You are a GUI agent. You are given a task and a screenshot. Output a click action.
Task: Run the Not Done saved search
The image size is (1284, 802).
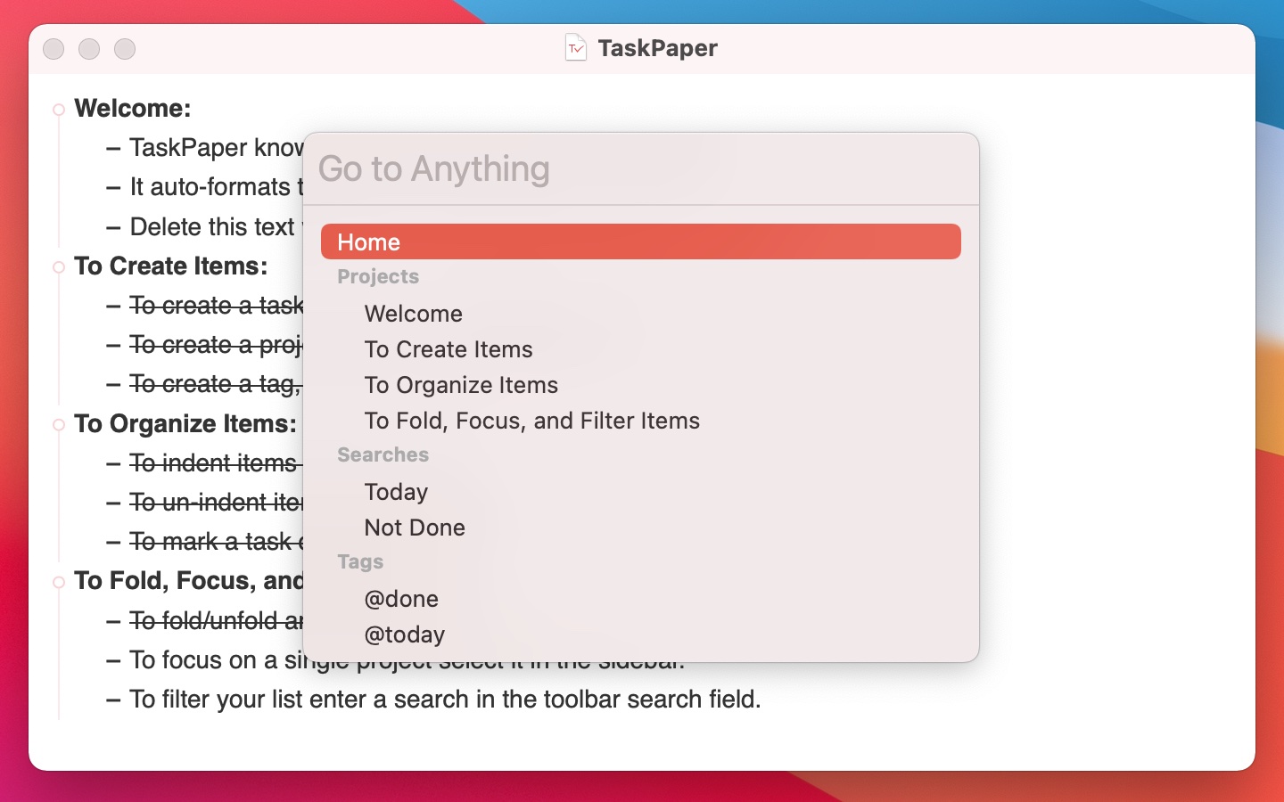[414, 528]
